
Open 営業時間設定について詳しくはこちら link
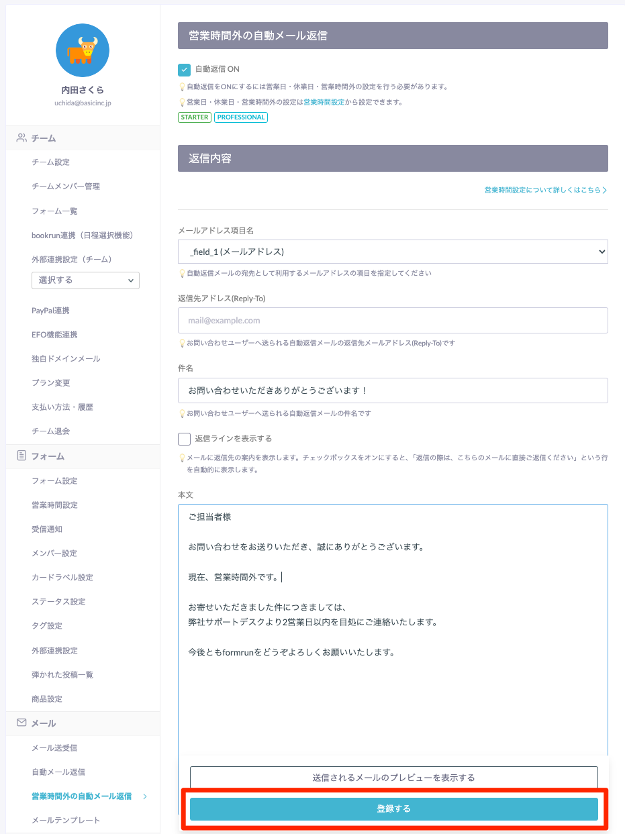pyautogui.click(x=546, y=191)
